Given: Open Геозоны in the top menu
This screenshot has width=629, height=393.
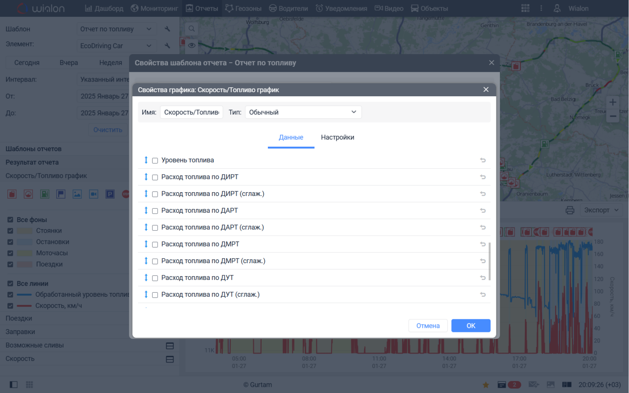Looking at the screenshot, I should point(243,8).
